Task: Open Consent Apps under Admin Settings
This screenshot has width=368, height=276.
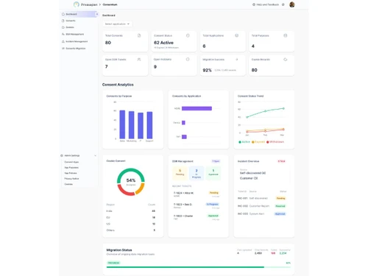Action: coord(71,162)
